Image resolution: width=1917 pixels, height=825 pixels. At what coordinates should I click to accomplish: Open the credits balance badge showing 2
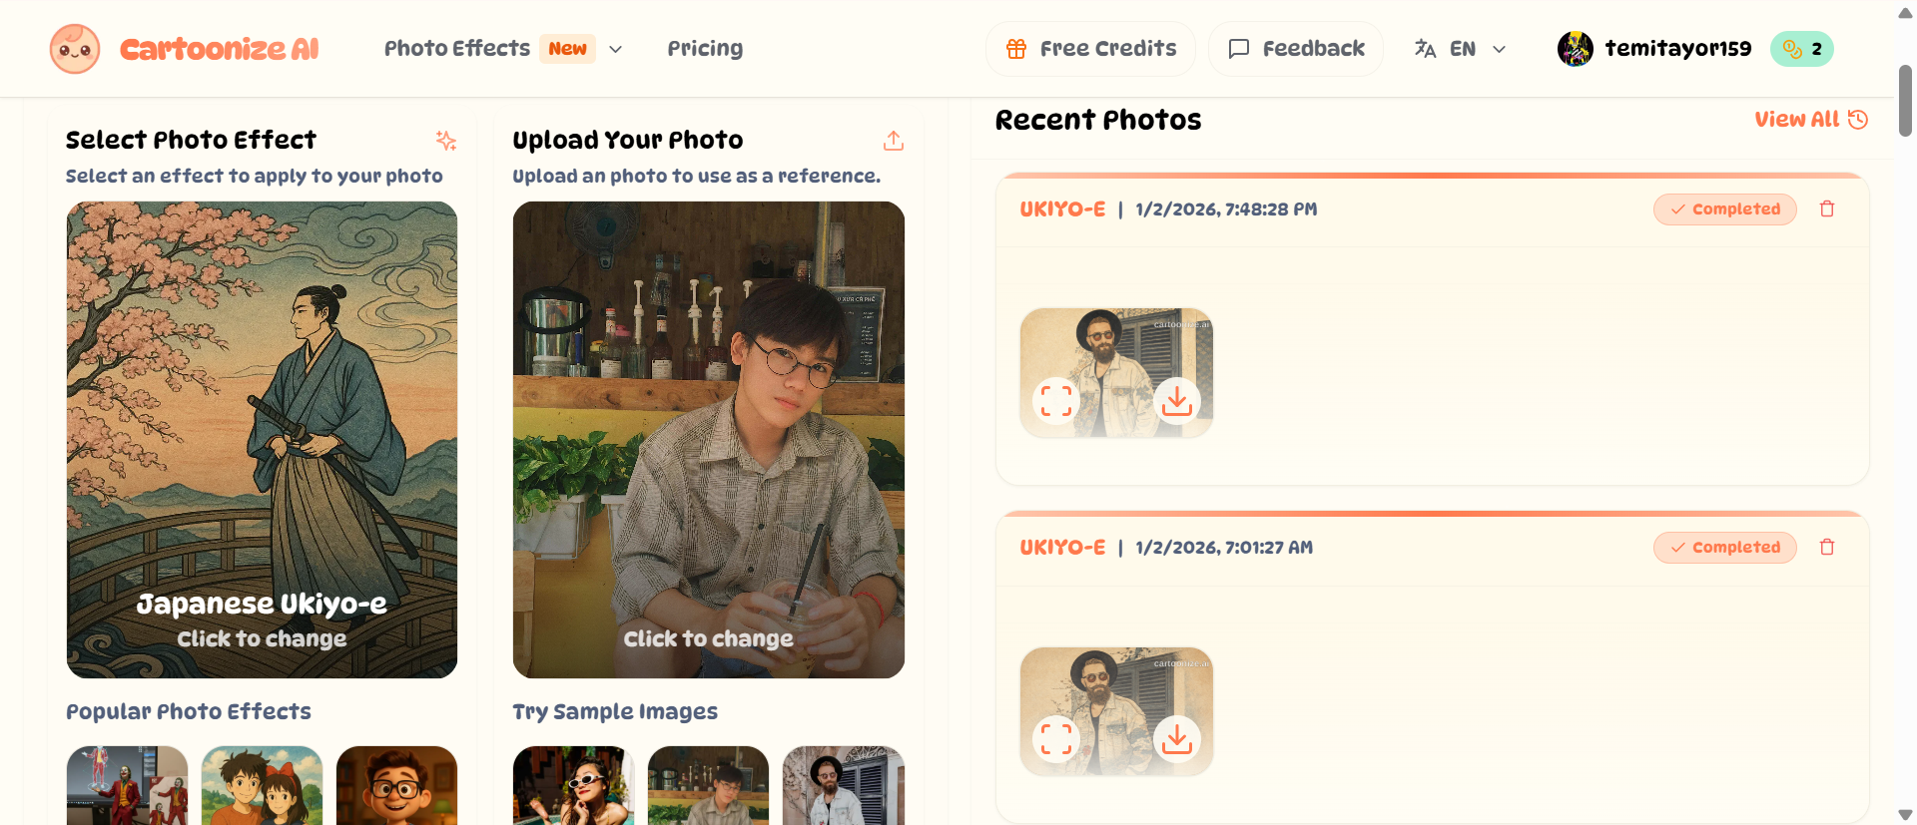pyautogui.click(x=1802, y=49)
